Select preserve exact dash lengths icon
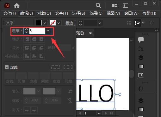 pyautogui.click(x=56, y=67)
